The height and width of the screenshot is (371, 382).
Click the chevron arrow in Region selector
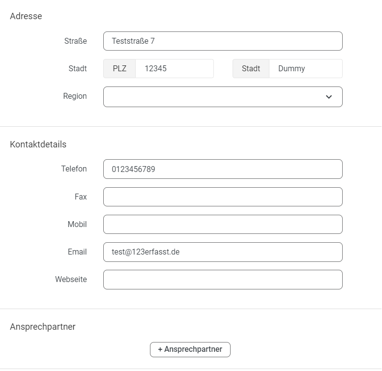click(x=328, y=97)
